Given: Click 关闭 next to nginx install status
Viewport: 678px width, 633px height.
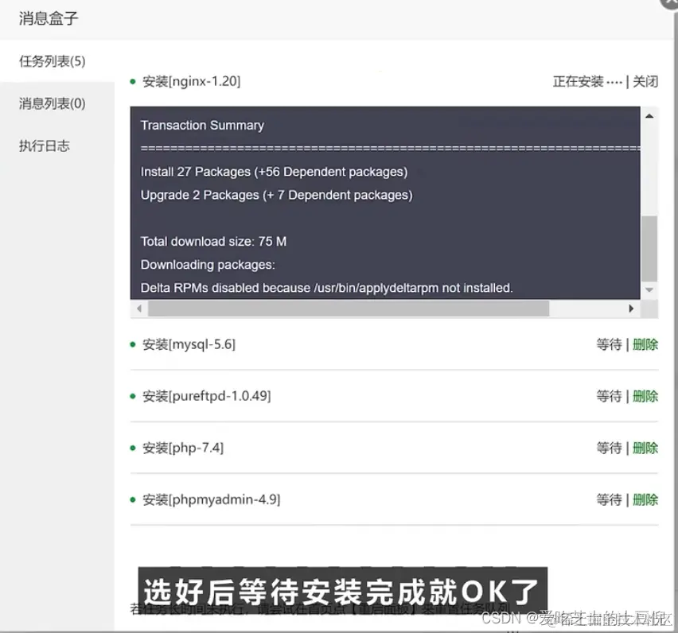Looking at the screenshot, I should pyautogui.click(x=645, y=82).
